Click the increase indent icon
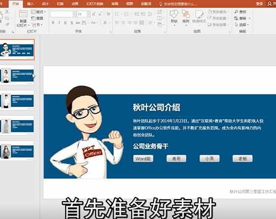The image size is (276, 219). coord(143,14)
